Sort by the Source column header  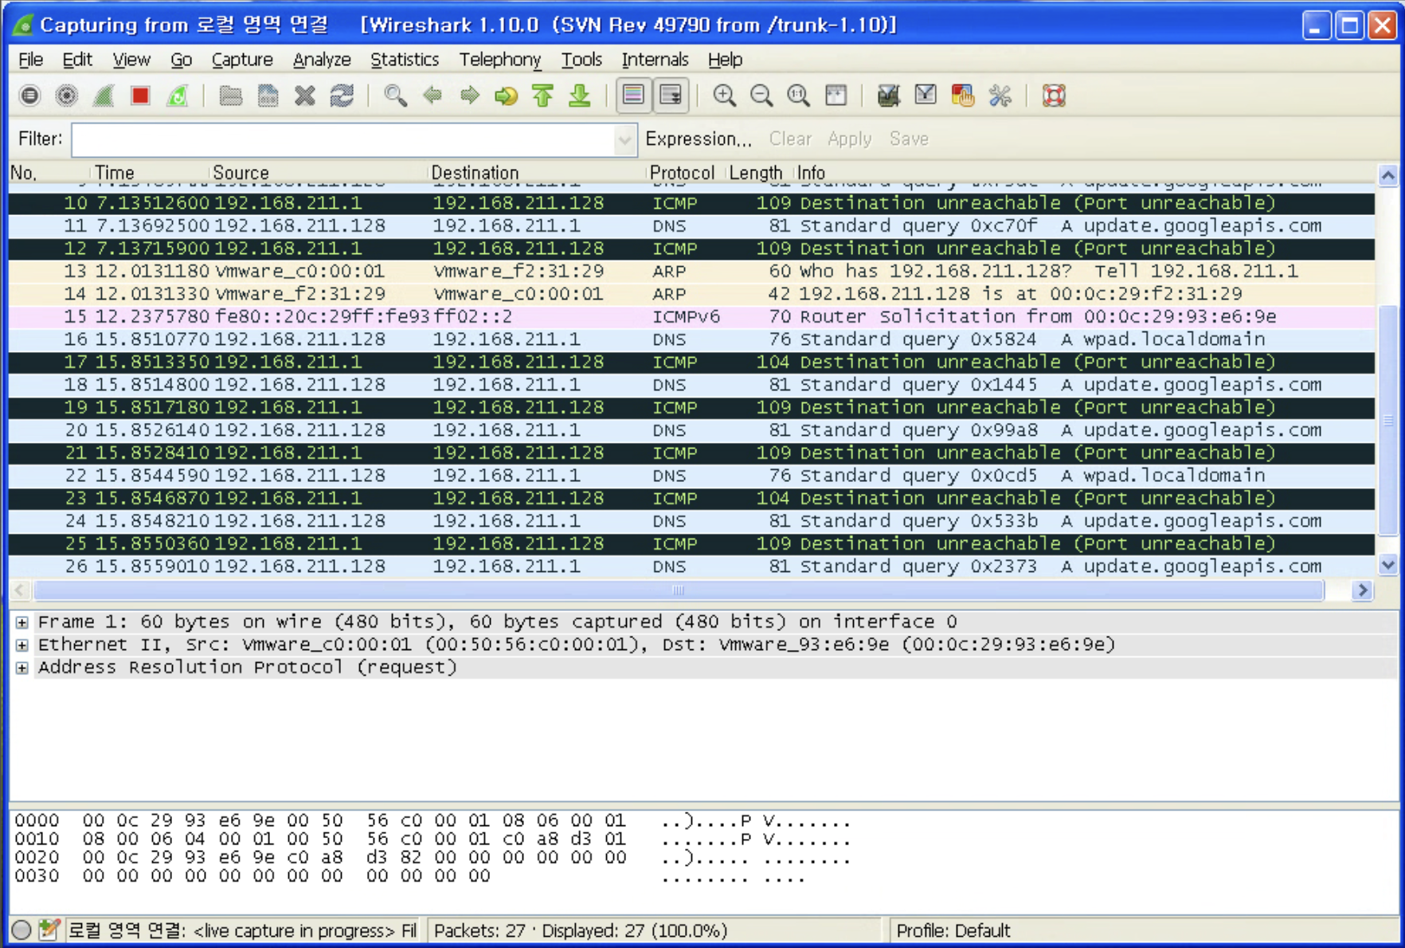click(318, 173)
